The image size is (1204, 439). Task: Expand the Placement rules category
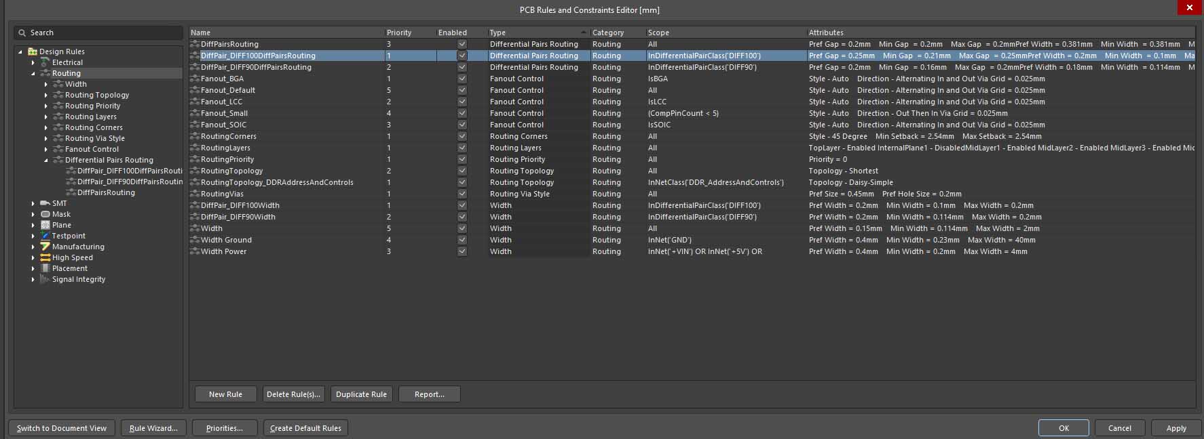[x=33, y=268]
